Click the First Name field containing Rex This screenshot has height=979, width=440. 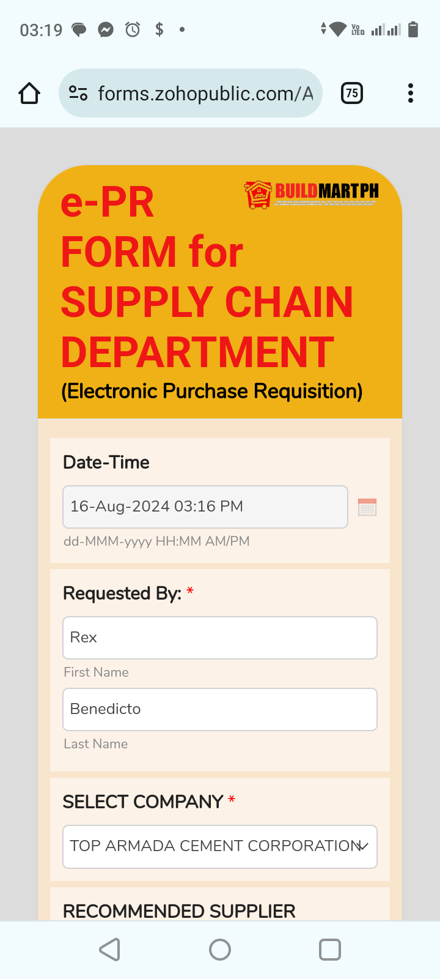(220, 638)
